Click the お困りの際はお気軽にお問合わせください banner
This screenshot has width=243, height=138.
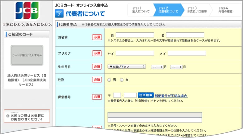pyautogui.click(x=27, y=116)
